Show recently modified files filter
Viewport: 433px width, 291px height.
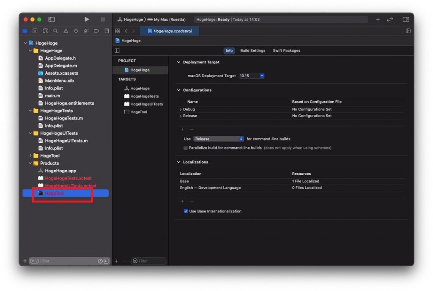(100, 261)
